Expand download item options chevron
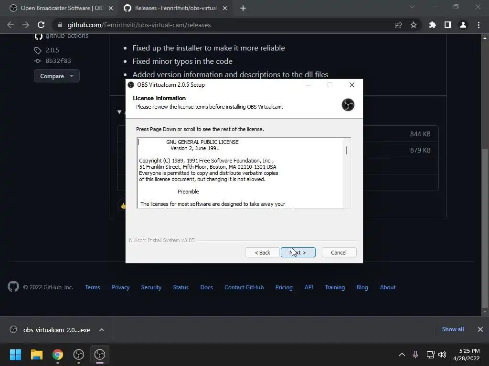The image size is (489, 366). point(102,330)
